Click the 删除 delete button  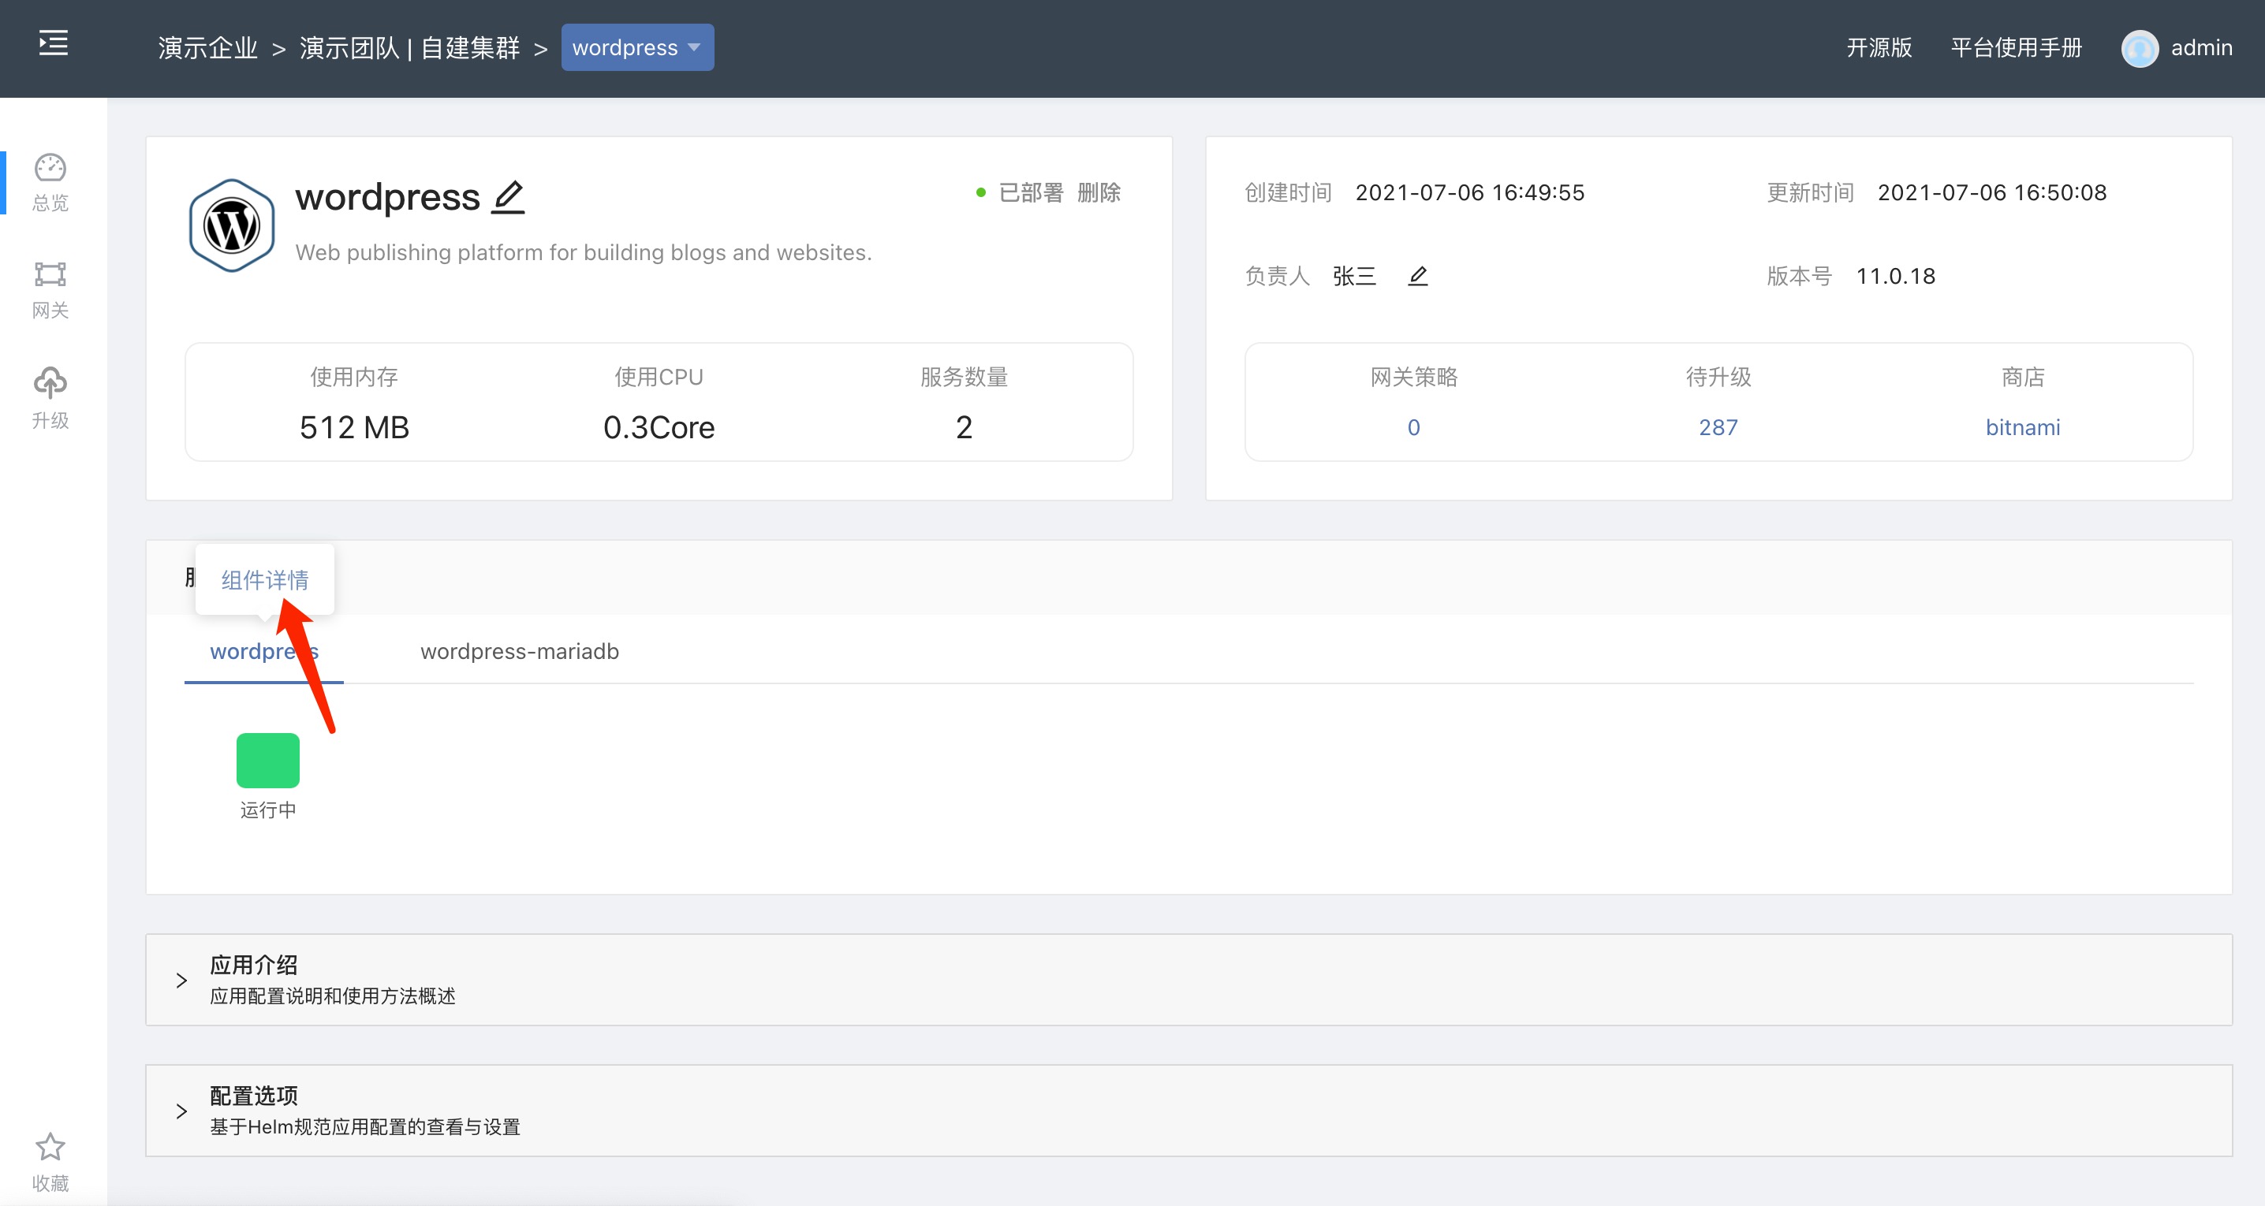1099,192
